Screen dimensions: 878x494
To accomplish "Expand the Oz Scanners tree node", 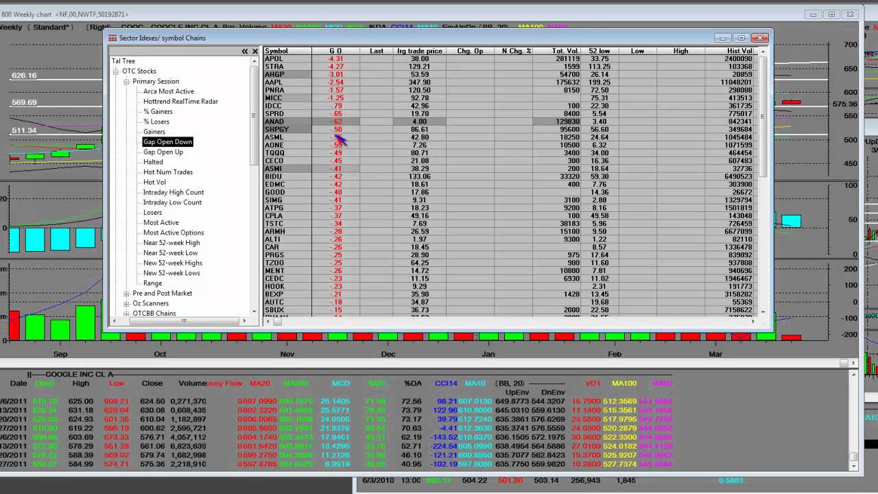I will coord(126,304).
